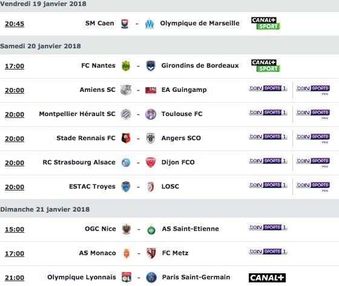Click the AS Saint-Etienne green crest

151,229
